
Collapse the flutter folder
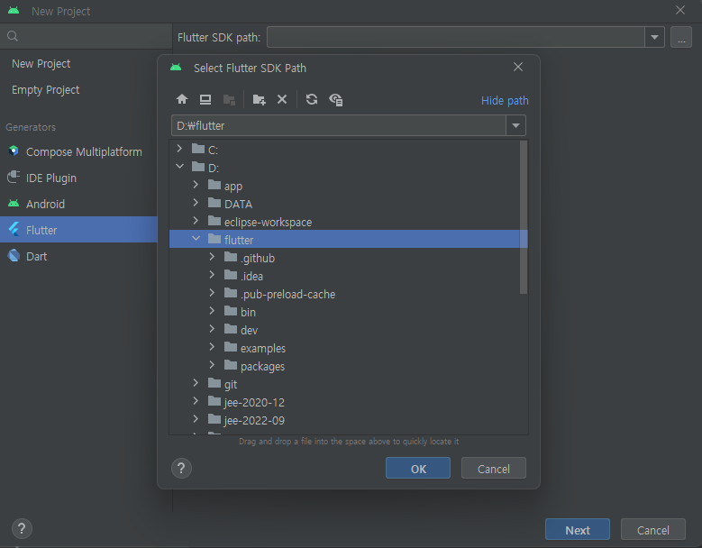click(196, 239)
